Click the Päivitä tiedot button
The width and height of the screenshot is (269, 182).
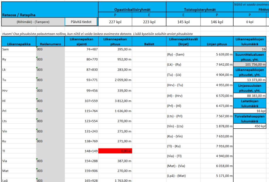pyautogui.click(x=81, y=22)
